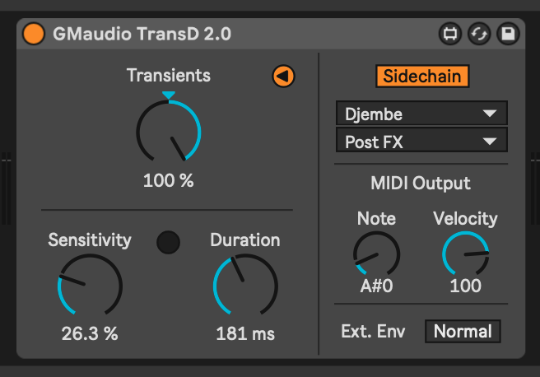Click the dark trigger indicator circle
Viewport: 540px width, 377px height.
pos(169,242)
